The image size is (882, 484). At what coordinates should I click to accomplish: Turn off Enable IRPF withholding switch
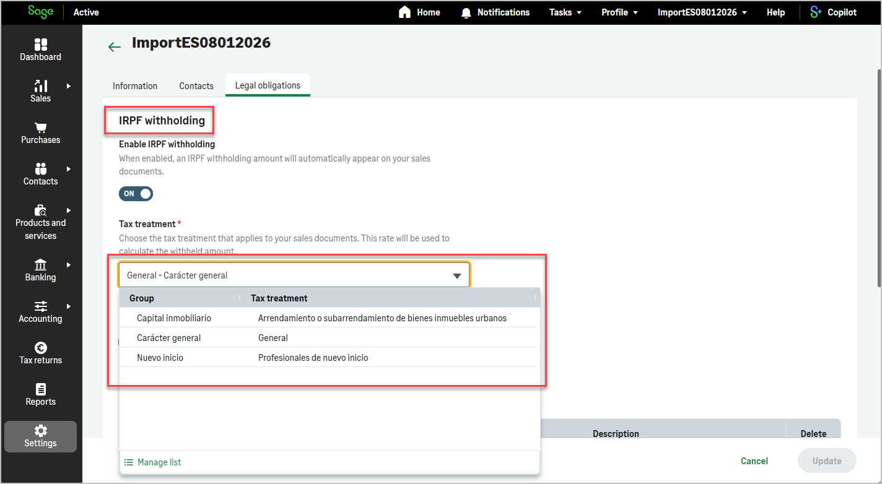[x=136, y=194]
